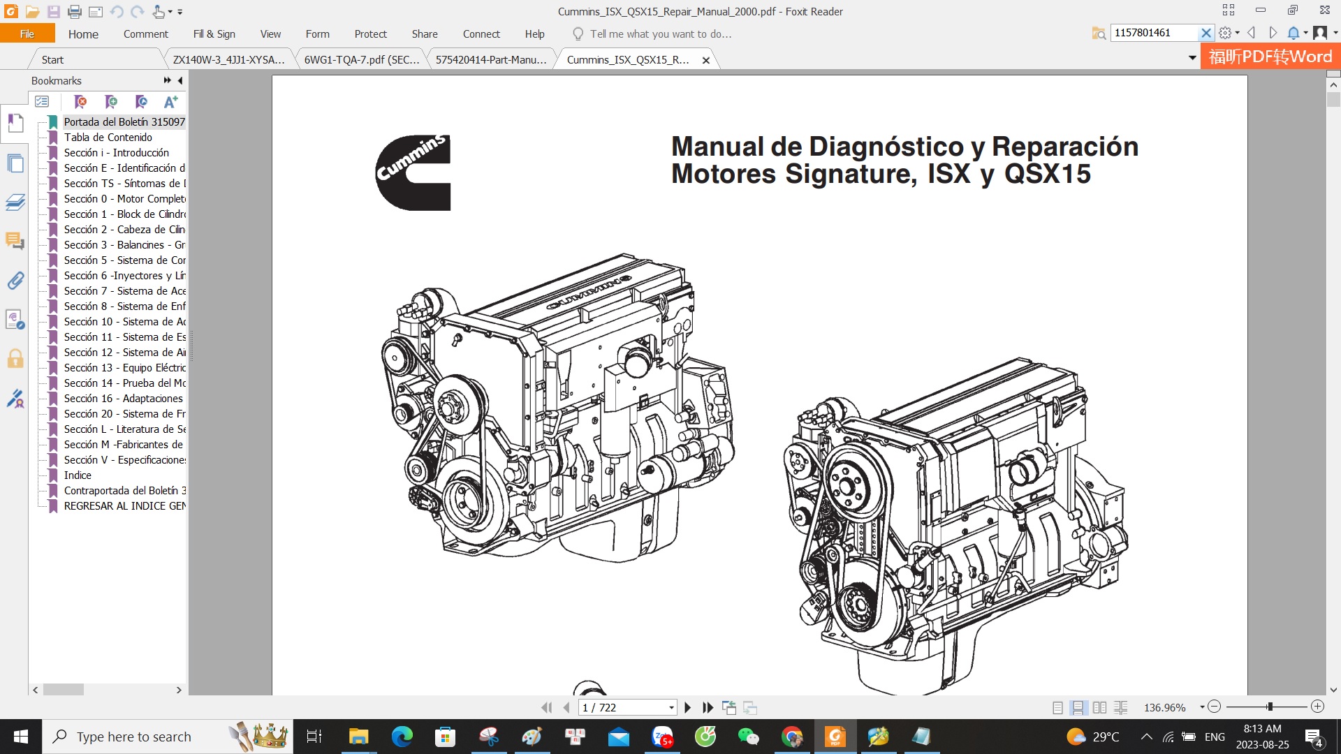1341x754 pixels.
Task: Enable single page view mode
Action: 1057,707
